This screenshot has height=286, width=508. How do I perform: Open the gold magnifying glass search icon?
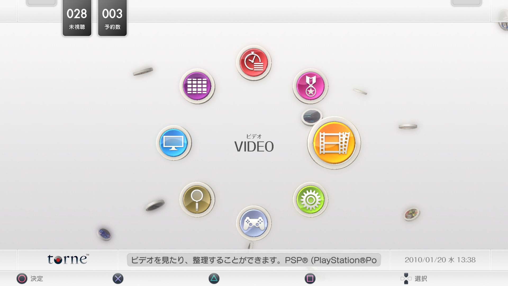tap(197, 200)
